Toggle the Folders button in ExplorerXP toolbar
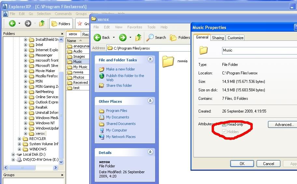297x184 pixels. coord(61,23)
